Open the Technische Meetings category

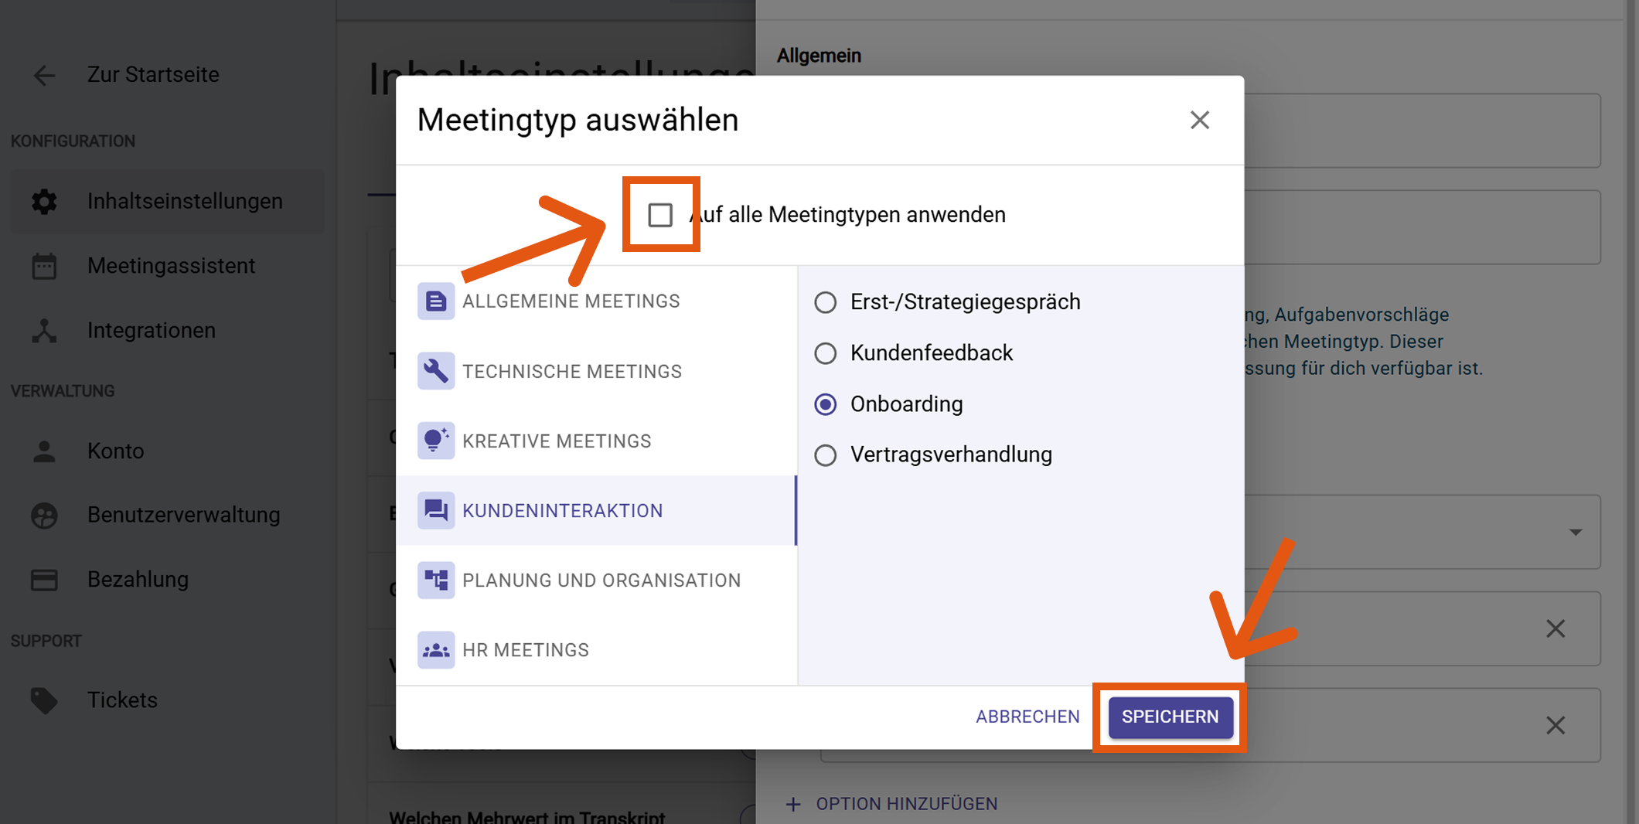click(572, 371)
